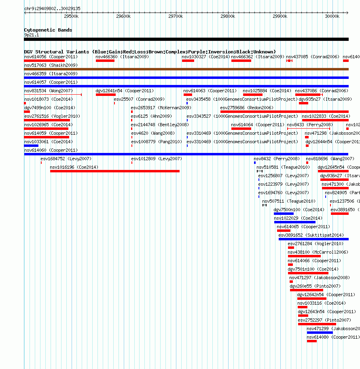Open the DGV Structural Variants track title
Image resolution: width=360 pixels, height=369 pixels.
click(x=150, y=52)
